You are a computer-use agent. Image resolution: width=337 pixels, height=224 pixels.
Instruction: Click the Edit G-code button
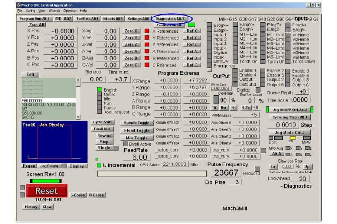click(30, 74)
